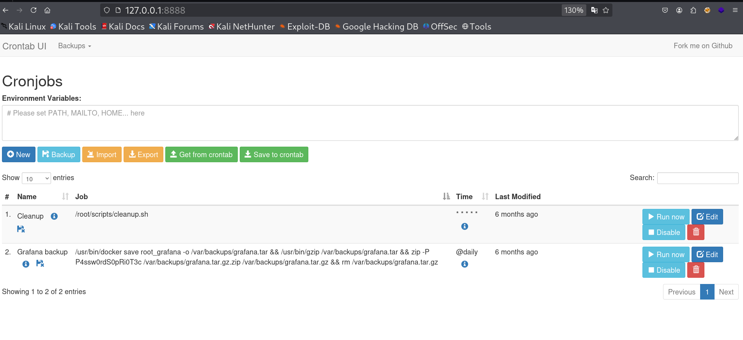Click the Export button
The height and width of the screenshot is (340, 743).
[143, 154]
